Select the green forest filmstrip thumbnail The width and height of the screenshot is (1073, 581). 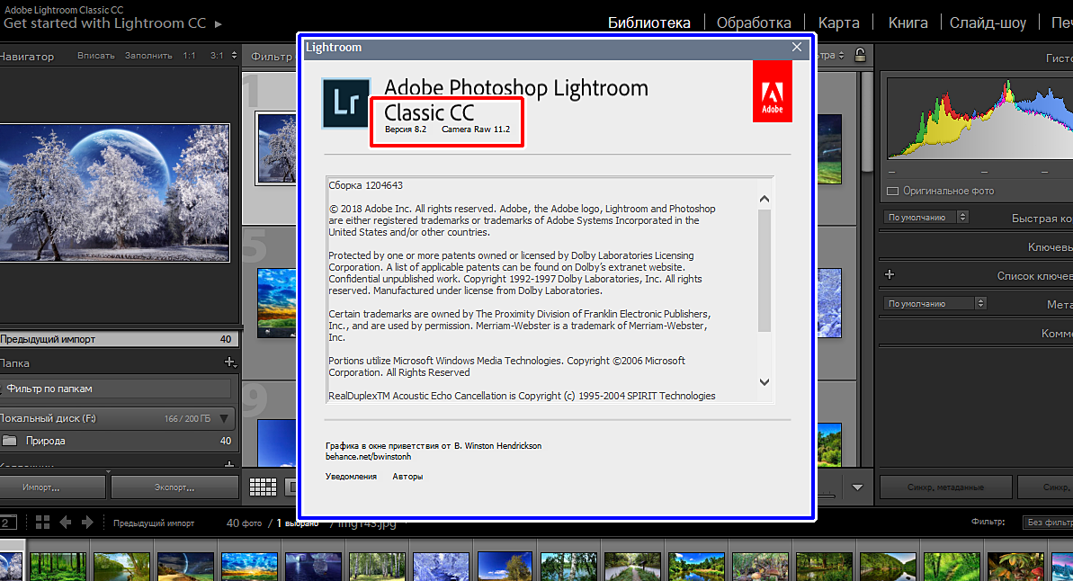pyautogui.click(x=58, y=567)
